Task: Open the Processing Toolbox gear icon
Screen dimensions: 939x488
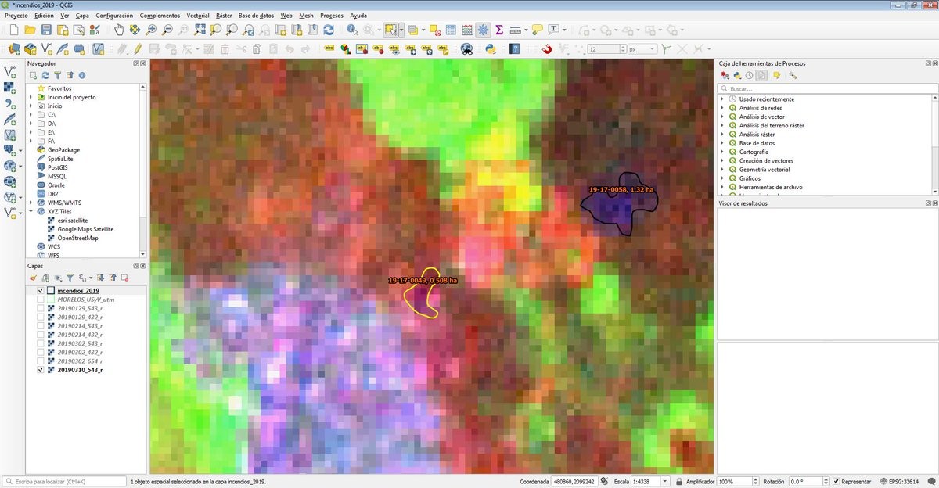Action: pos(484,30)
